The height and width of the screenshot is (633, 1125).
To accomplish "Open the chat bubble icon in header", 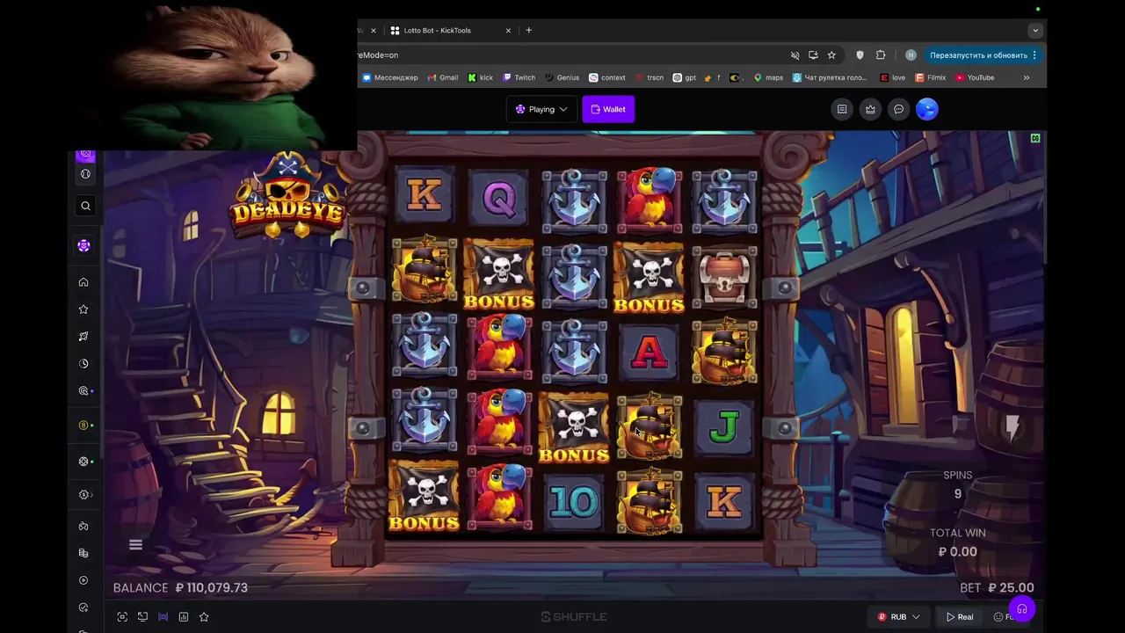I will point(898,109).
